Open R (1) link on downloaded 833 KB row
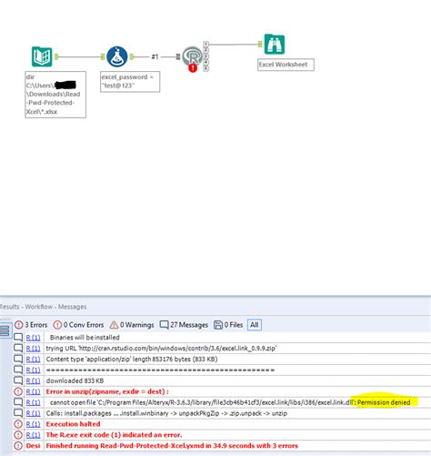Image resolution: width=431 pixels, height=456 pixels. pyautogui.click(x=33, y=380)
